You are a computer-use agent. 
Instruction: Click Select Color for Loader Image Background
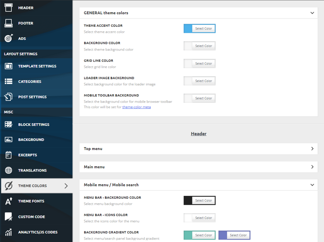coord(203,81)
